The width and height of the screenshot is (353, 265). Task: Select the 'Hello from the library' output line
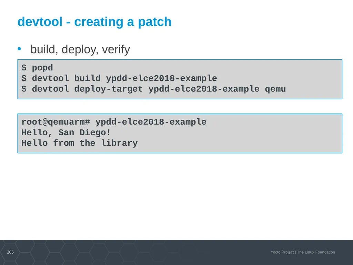[80, 143]
